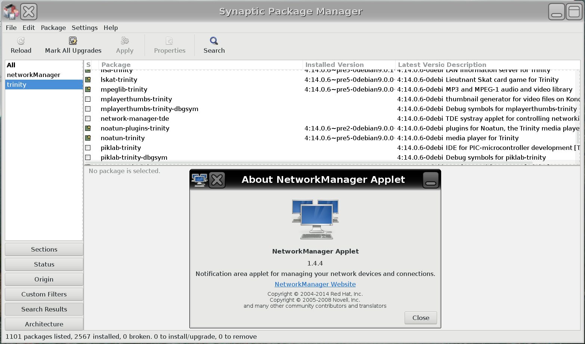Select the piklab-trinity package name
The image size is (585, 344).
click(121, 148)
